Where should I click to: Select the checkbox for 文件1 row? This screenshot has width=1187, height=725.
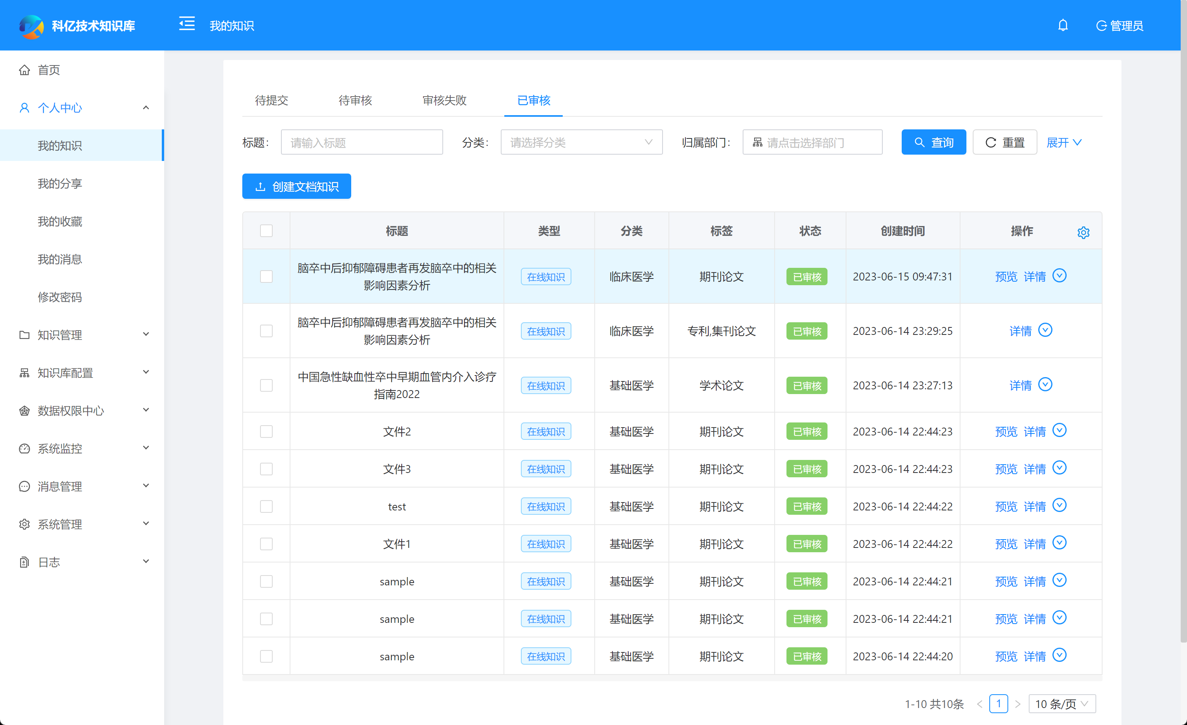tap(266, 544)
